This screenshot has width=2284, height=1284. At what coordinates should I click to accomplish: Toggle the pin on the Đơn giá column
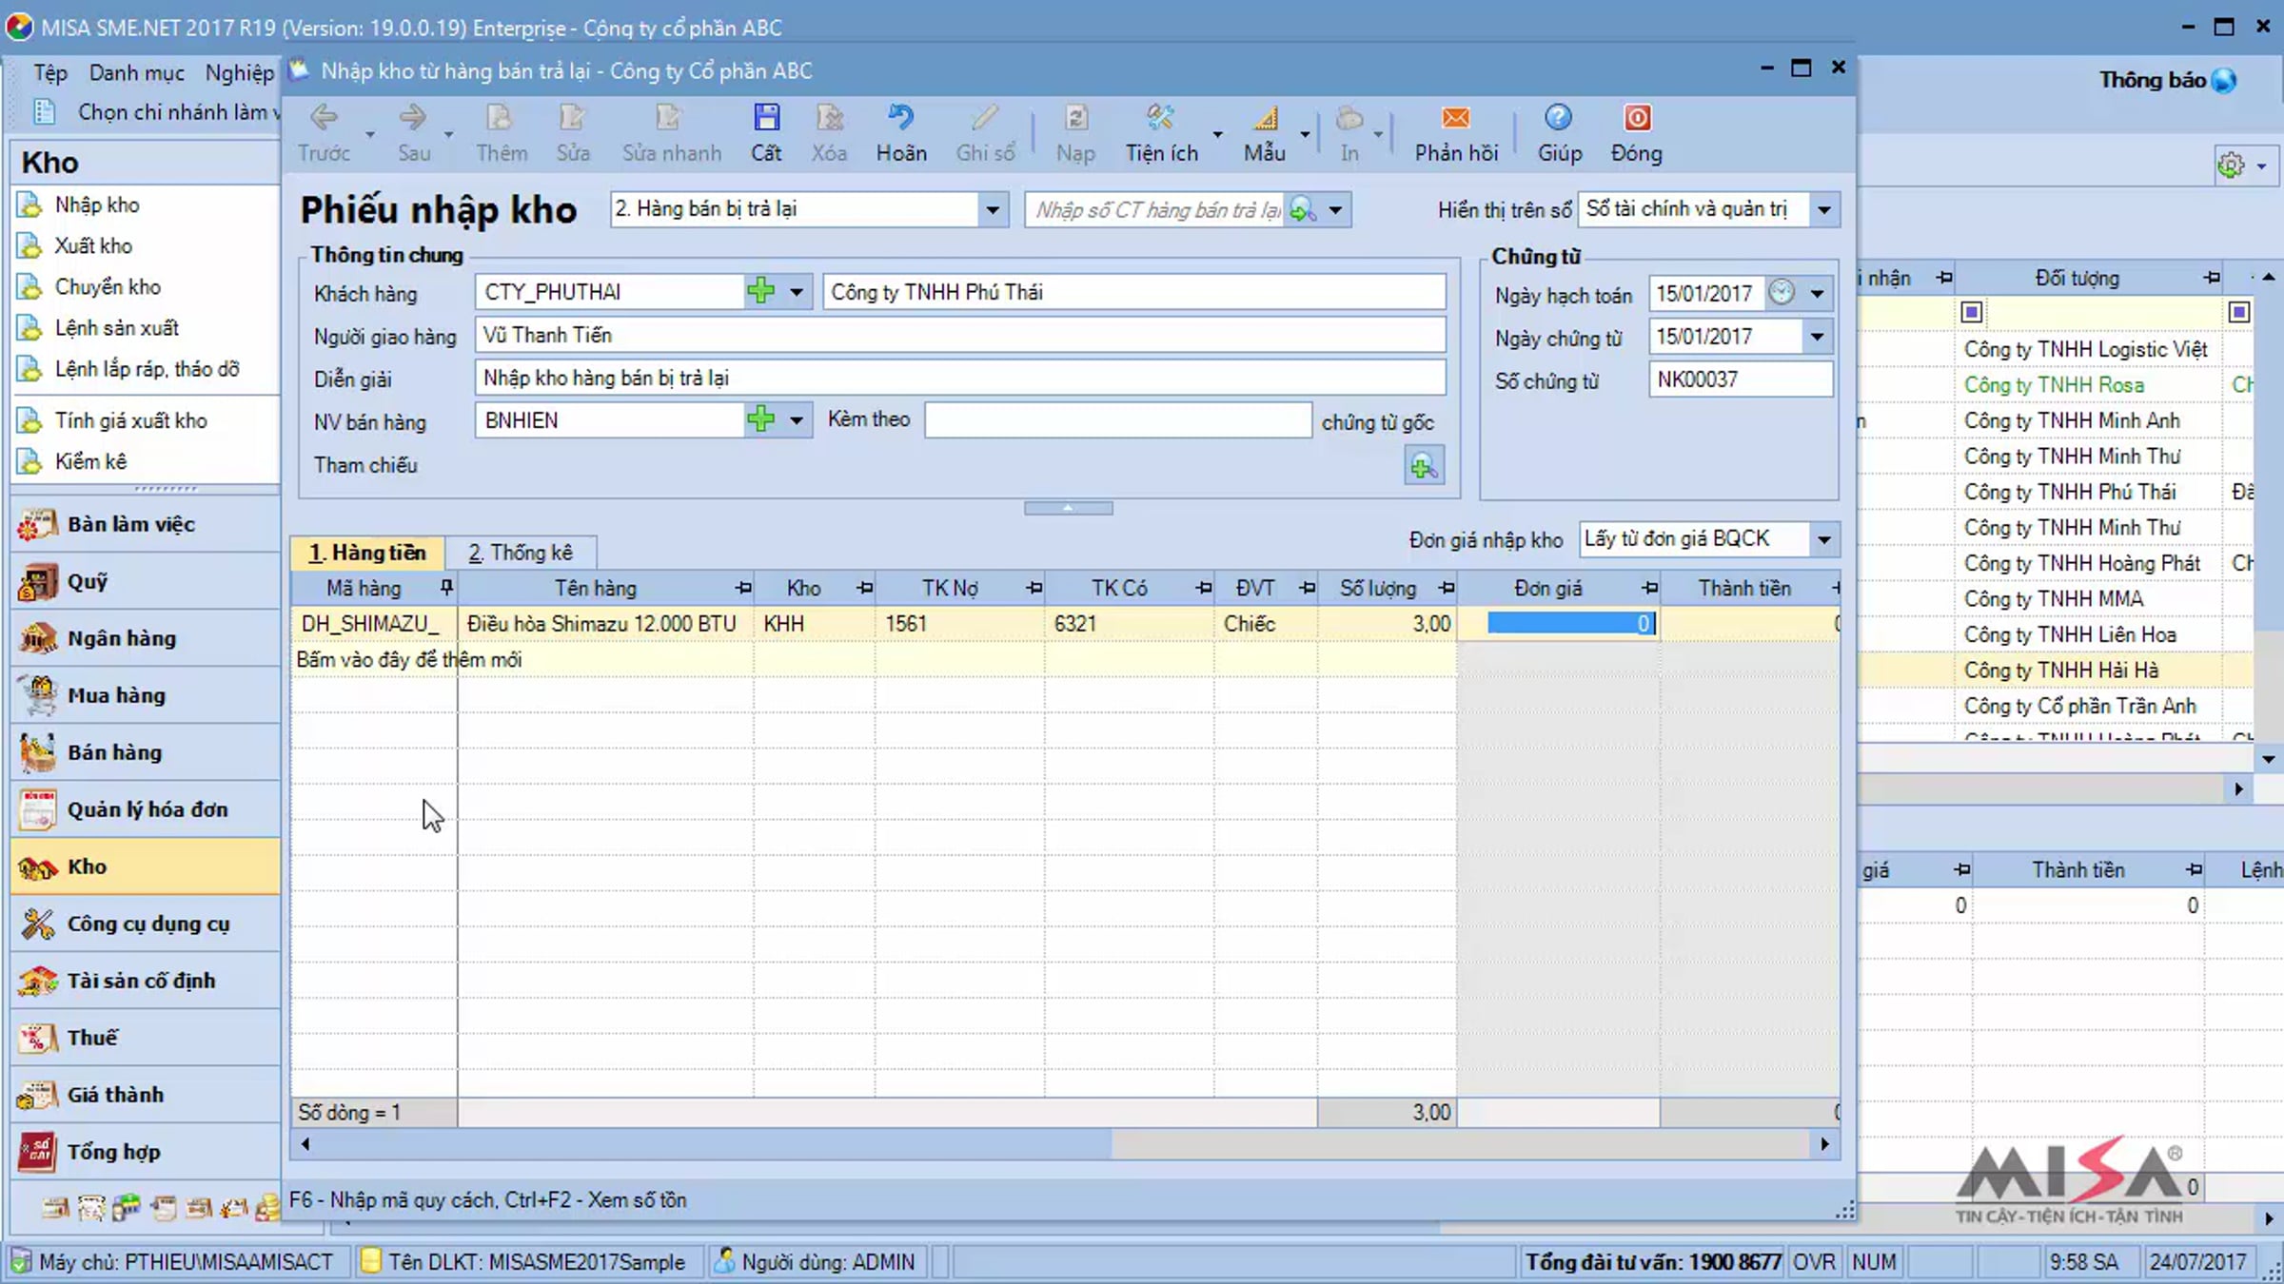click(x=1649, y=588)
